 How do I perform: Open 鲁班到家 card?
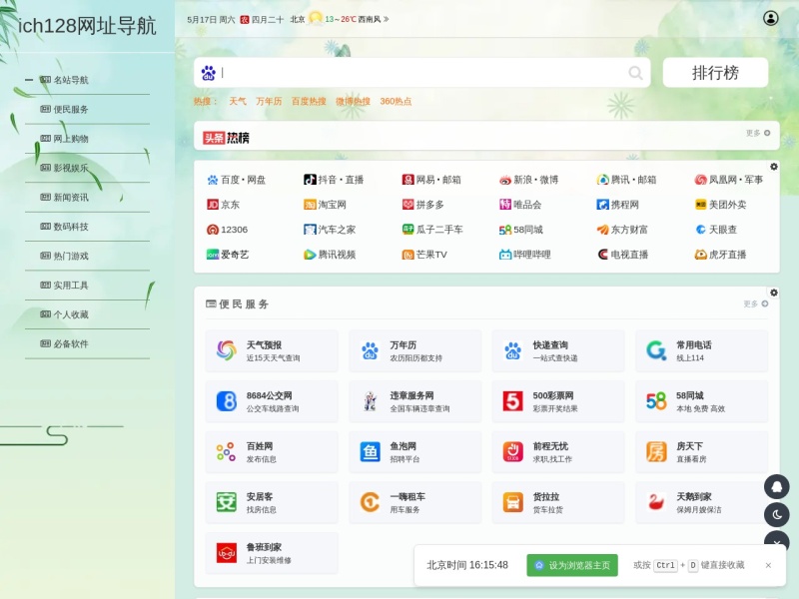[272, 553]
